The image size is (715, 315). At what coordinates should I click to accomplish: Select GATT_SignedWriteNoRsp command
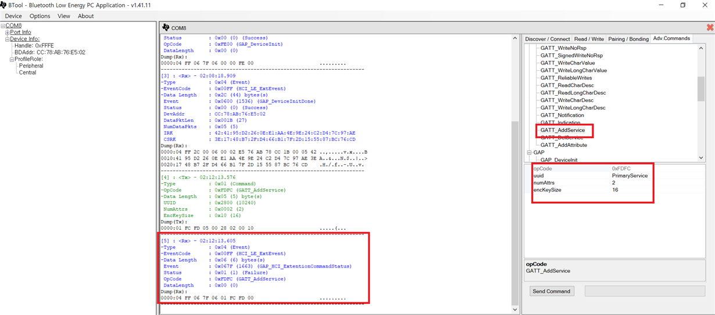tap(571, 56)
